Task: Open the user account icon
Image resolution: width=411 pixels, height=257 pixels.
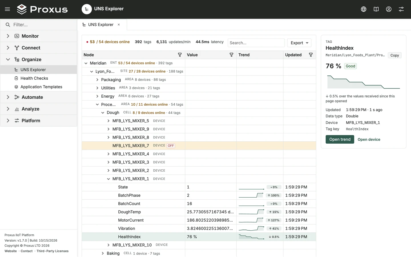Action: [389, 9]
